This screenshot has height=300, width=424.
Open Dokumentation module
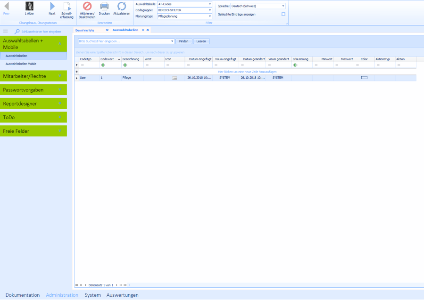(23, 295)
